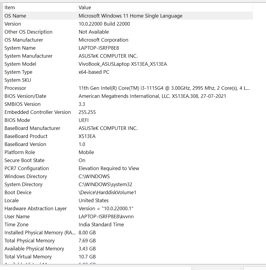
Task: Click the Elevation Required to View value
Action: click(x=109, y=168)
